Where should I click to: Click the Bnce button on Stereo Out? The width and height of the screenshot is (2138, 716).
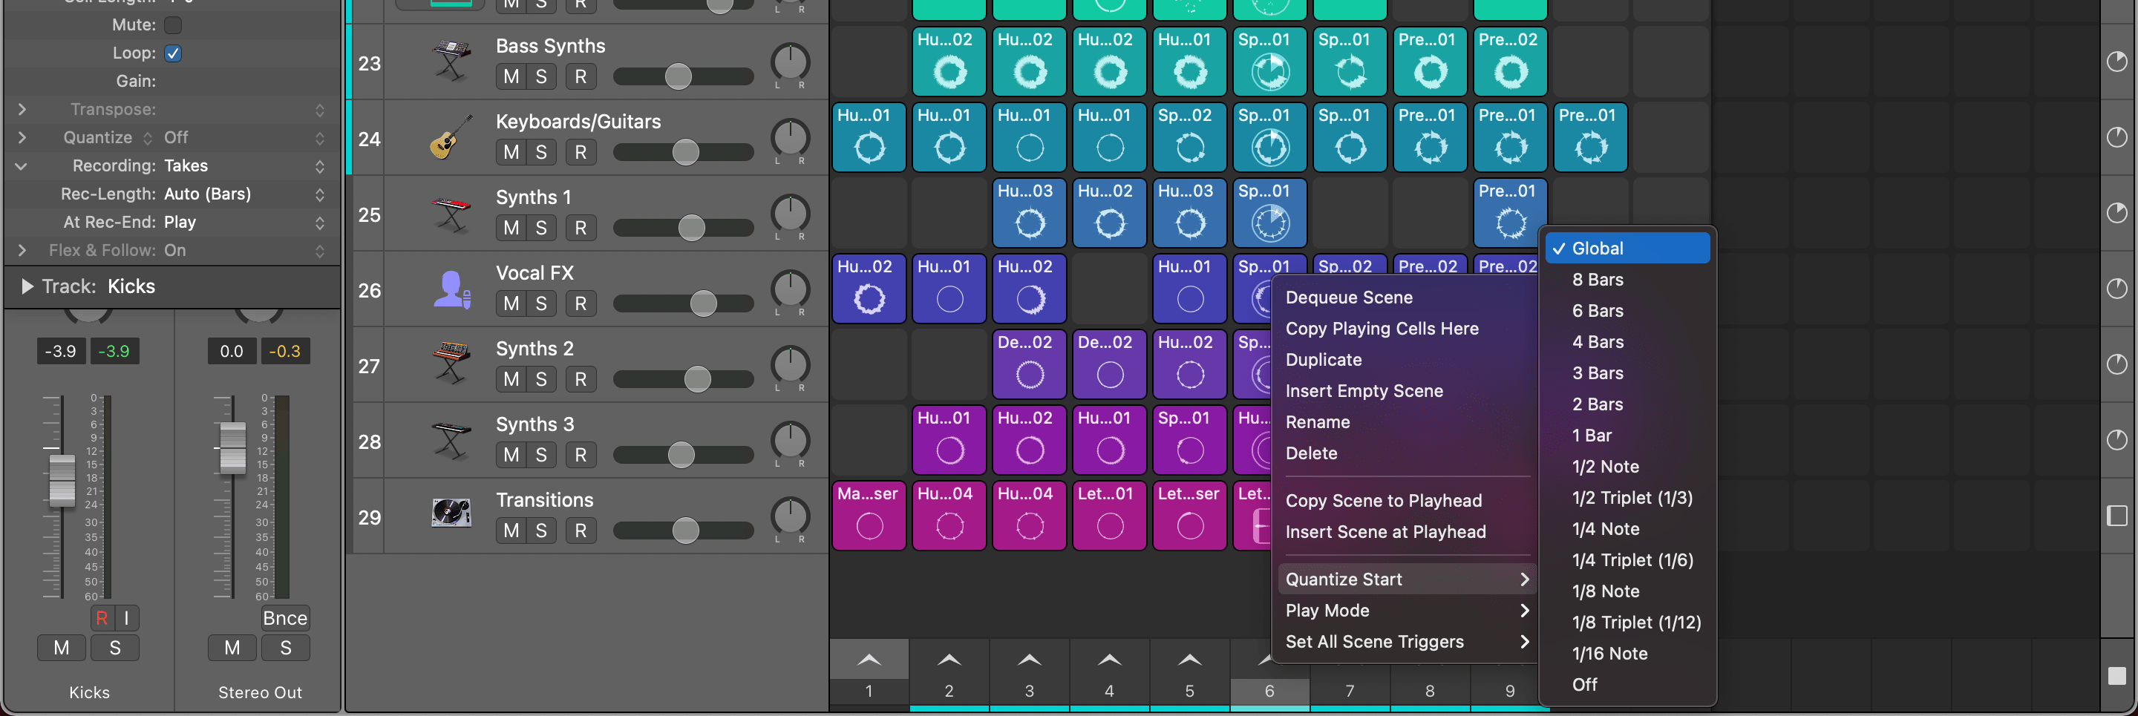coord(284,617)
